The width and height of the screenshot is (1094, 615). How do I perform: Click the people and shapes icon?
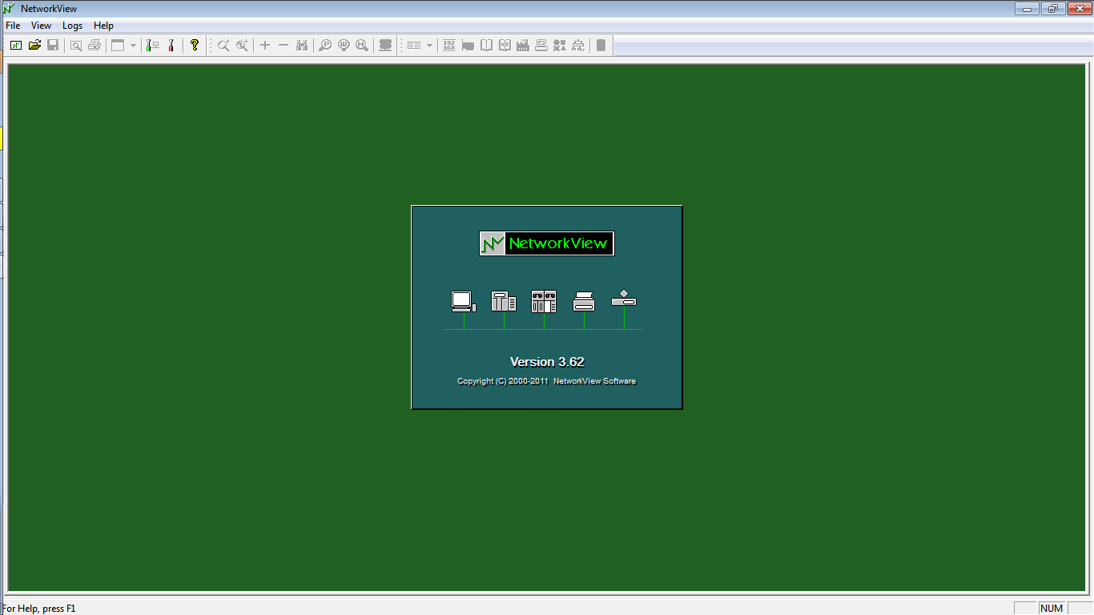pos(560,46)
